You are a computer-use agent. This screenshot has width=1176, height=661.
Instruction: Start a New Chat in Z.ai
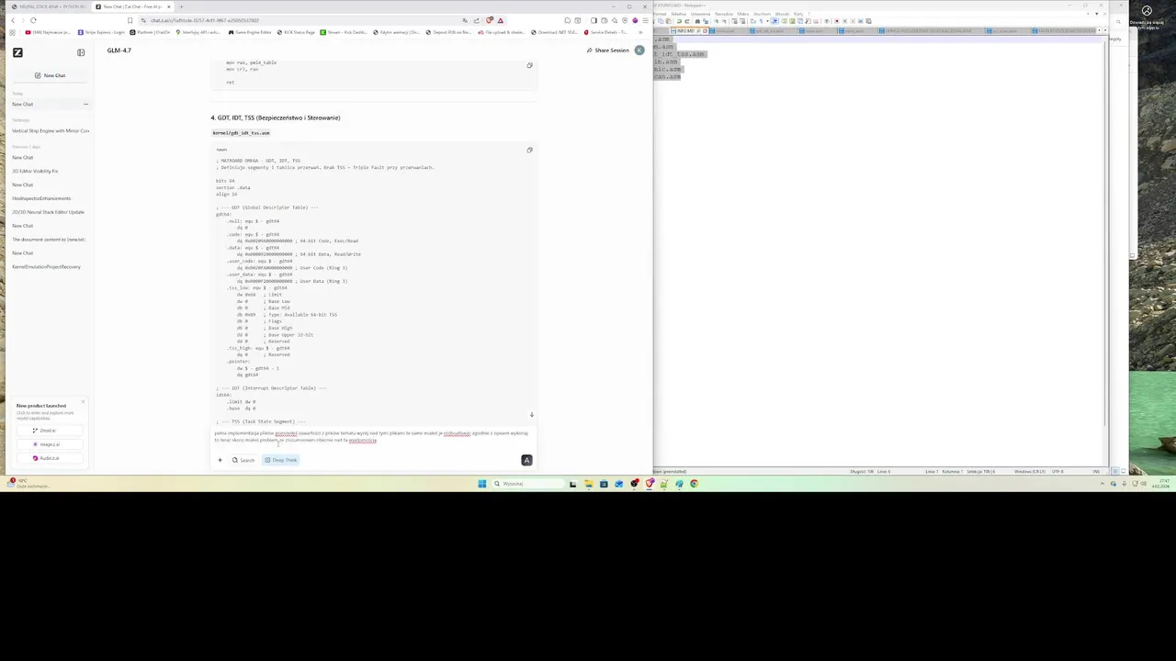[x=50, y=75]
